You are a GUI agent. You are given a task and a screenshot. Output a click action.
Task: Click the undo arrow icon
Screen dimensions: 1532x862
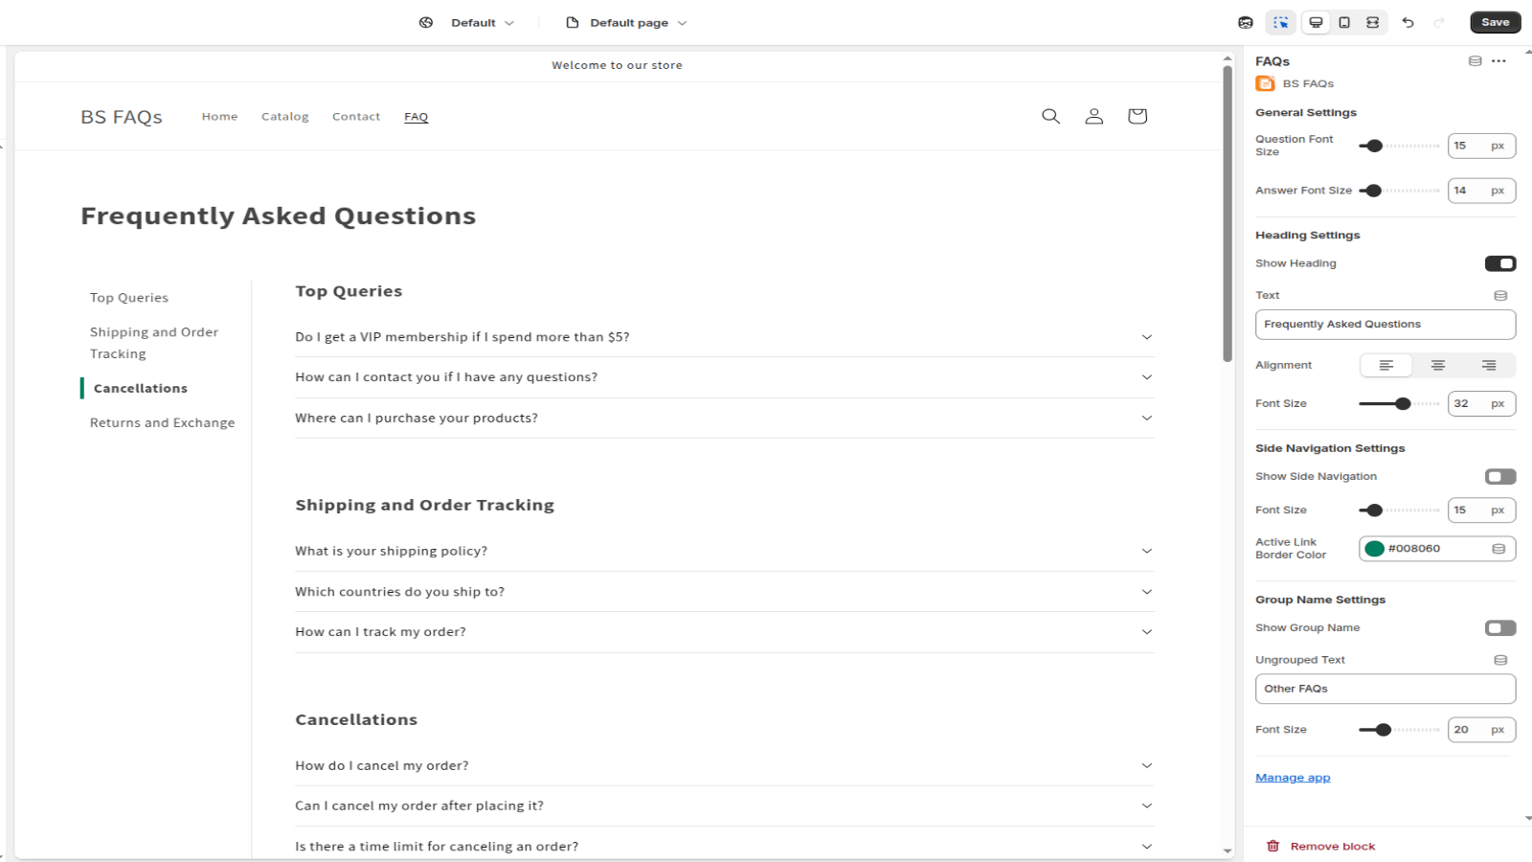point(1408,21)
